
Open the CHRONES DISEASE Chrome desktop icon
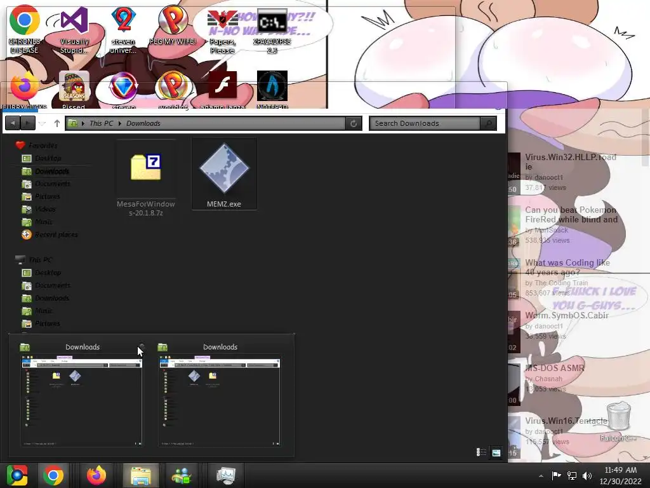25,29
